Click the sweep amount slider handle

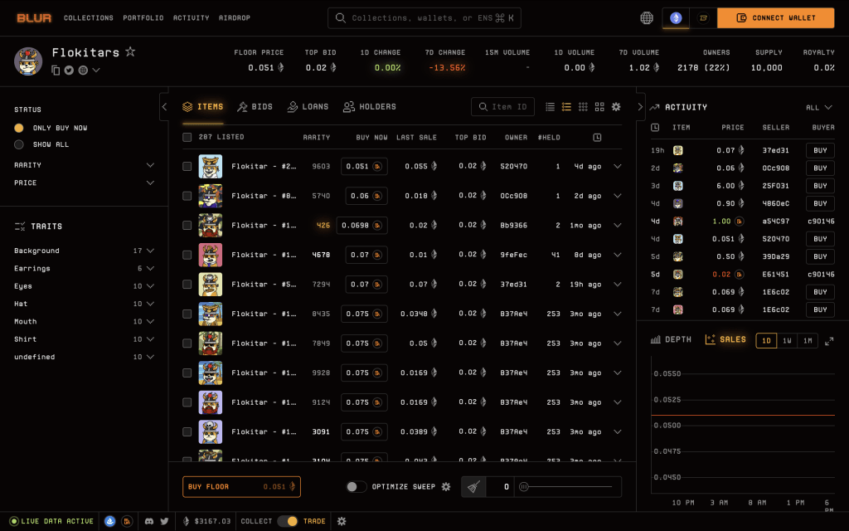pos(524,487)
